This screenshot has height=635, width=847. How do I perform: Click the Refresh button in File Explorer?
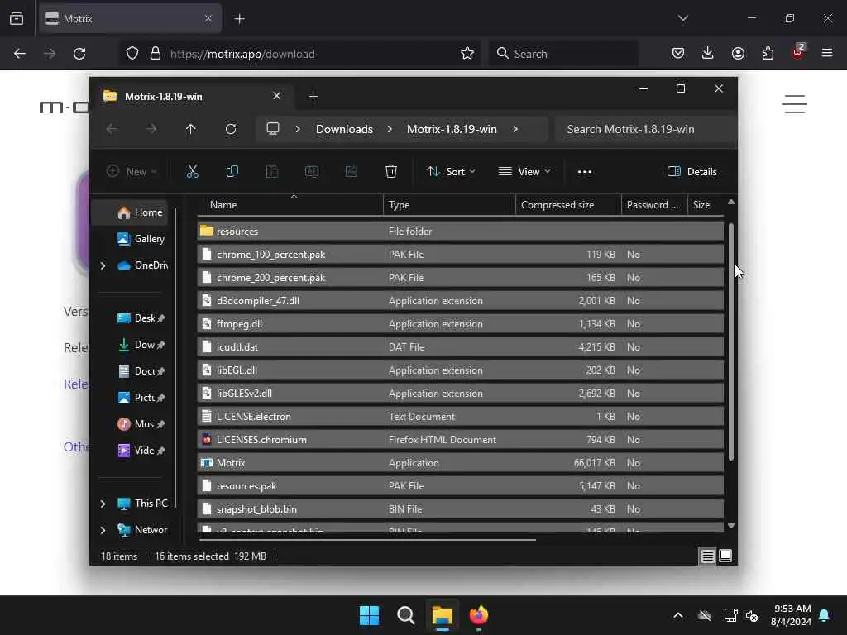click(x=231, y=129)
